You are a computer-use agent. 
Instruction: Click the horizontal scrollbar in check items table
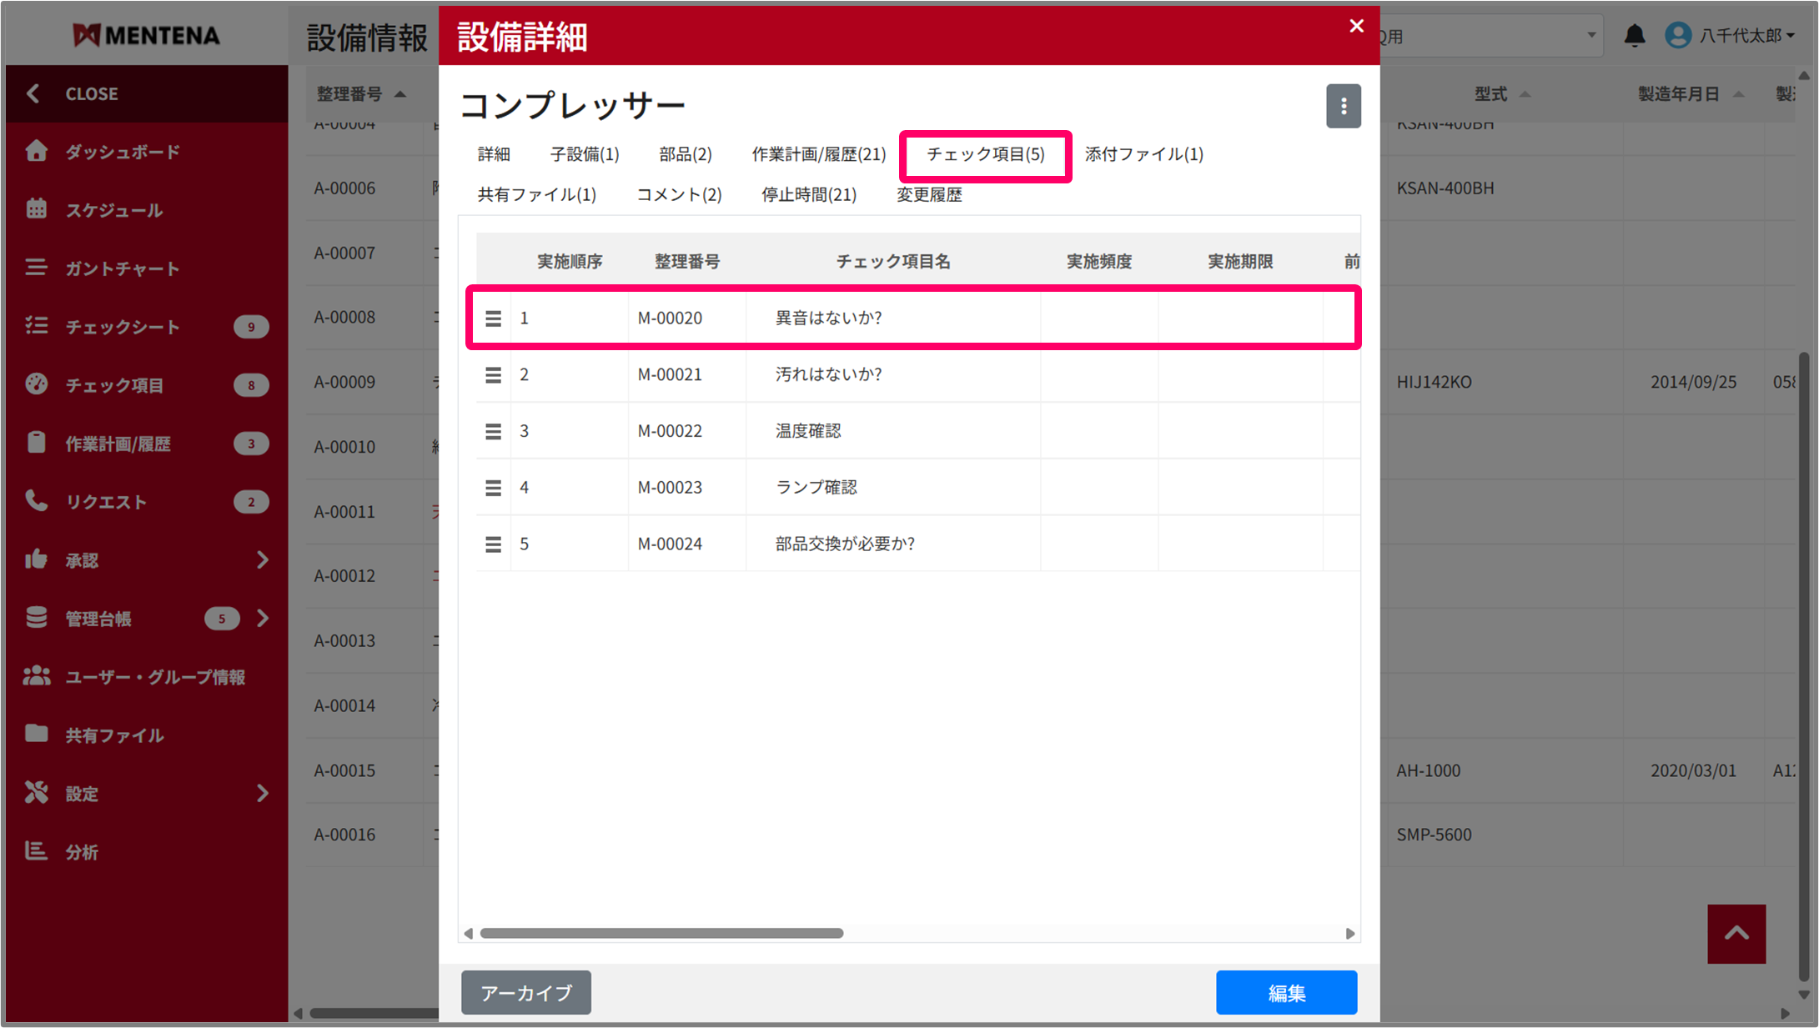(661, 933)
